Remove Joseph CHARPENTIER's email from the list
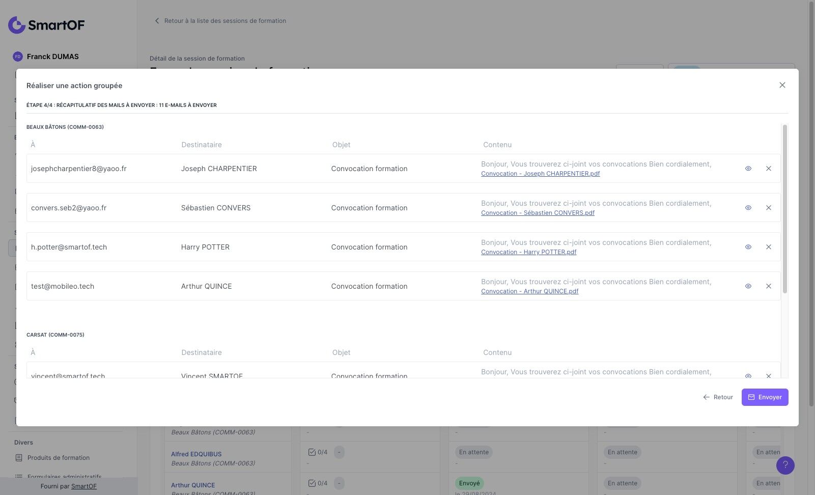Screen dimensions: 815x495 pos(769,169)
